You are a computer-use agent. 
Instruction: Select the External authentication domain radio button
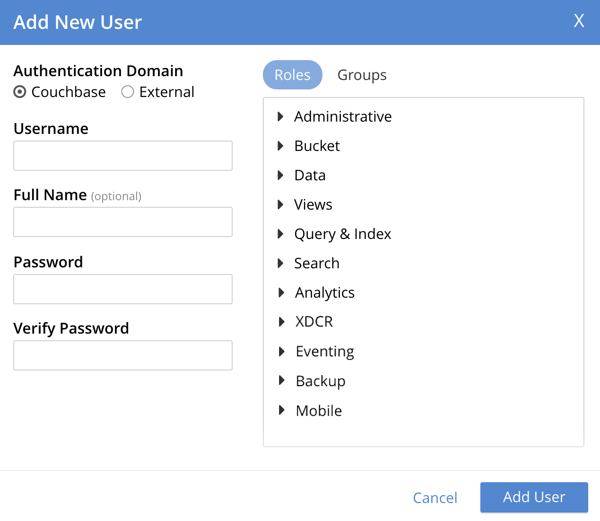tap(128, 92)
